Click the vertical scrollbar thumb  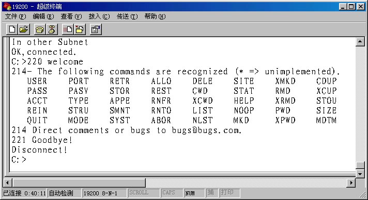(360, 165)
